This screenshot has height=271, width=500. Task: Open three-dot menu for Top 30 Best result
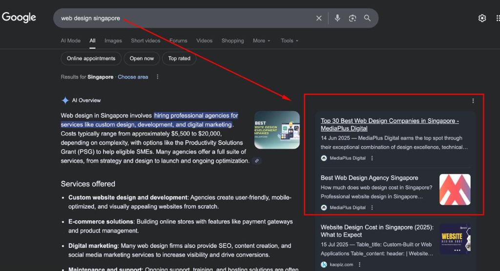coord(372,158)
